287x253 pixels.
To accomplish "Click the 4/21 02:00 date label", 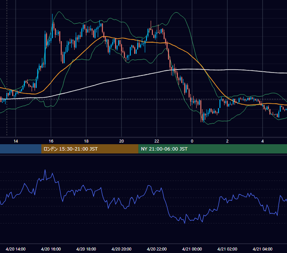I will click(x=227, y=249).
